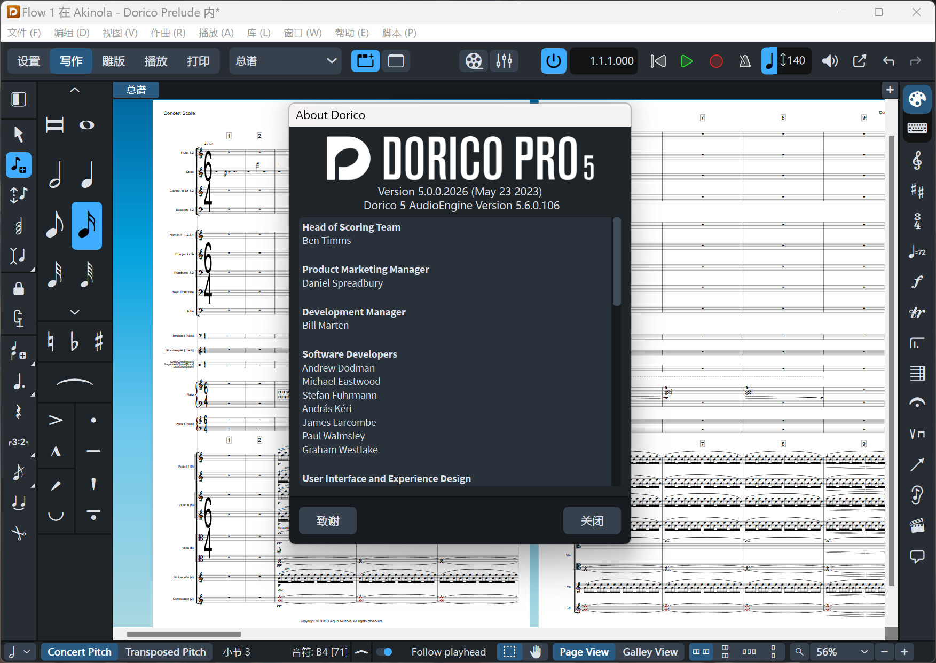This screenshot has width=936, height=663.
Task: Expand longer note durations chevron
Action: [75, 90]
